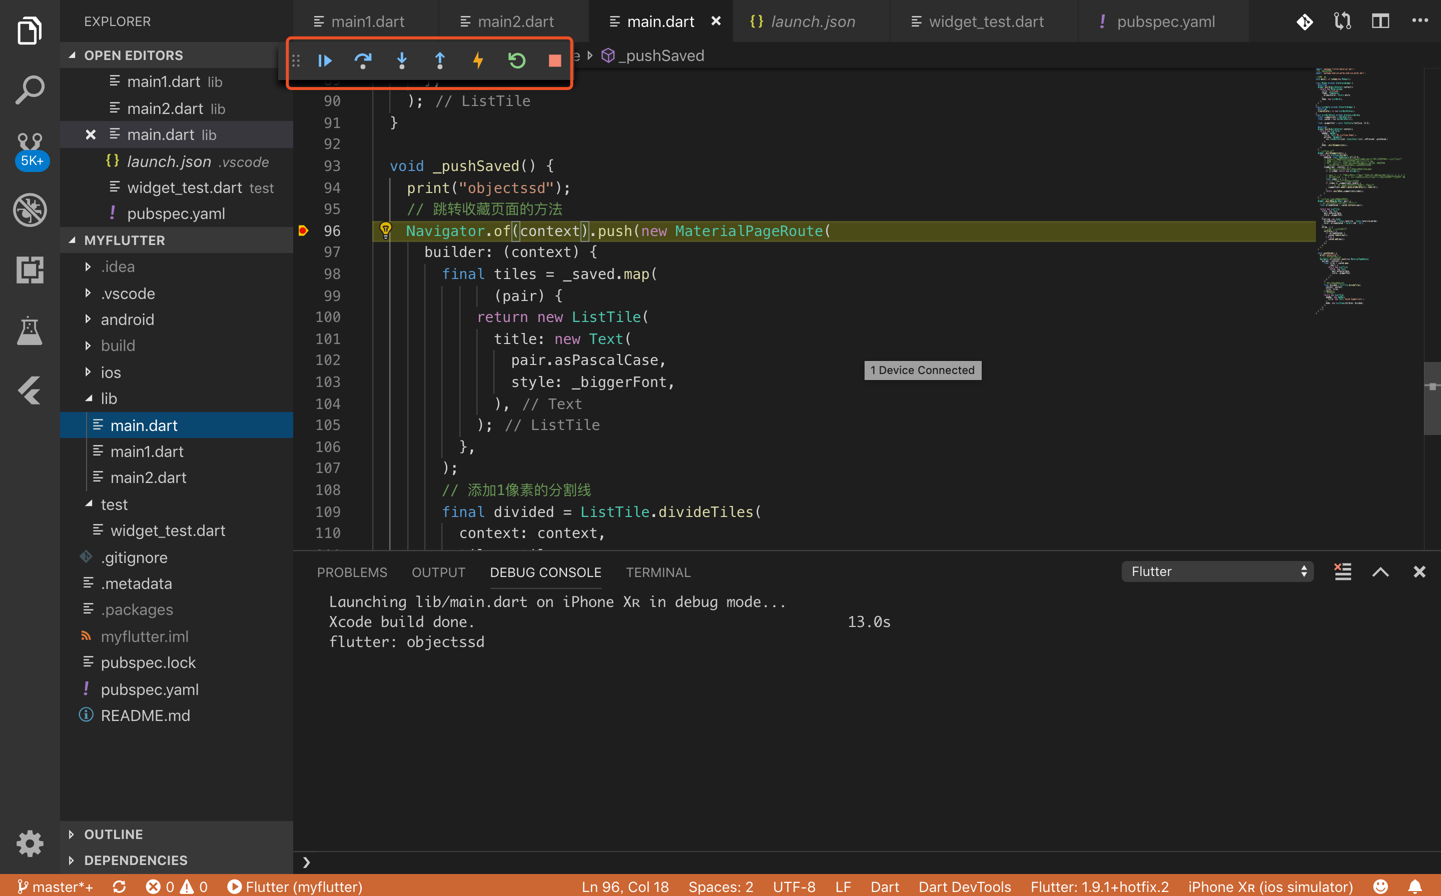1441x896 pixels.
Task: Toggle split editor layout icon
Action: pos(1380,21)
